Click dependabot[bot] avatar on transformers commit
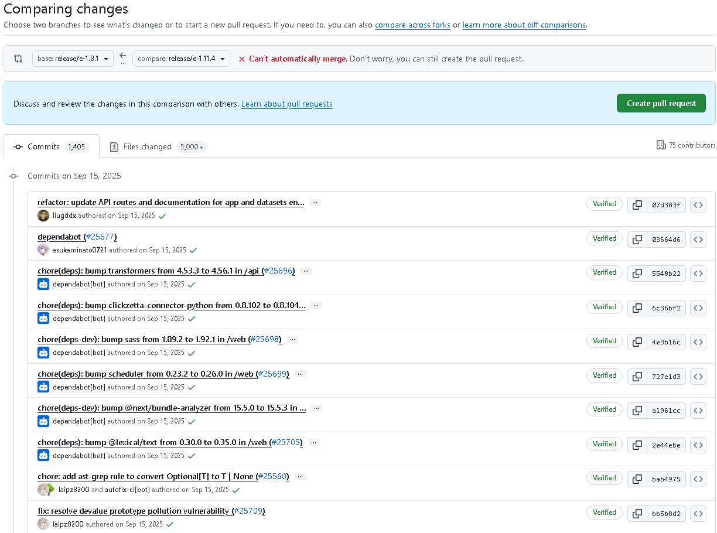This screenshot has height=533, width=717. click(x=43, y=284)
